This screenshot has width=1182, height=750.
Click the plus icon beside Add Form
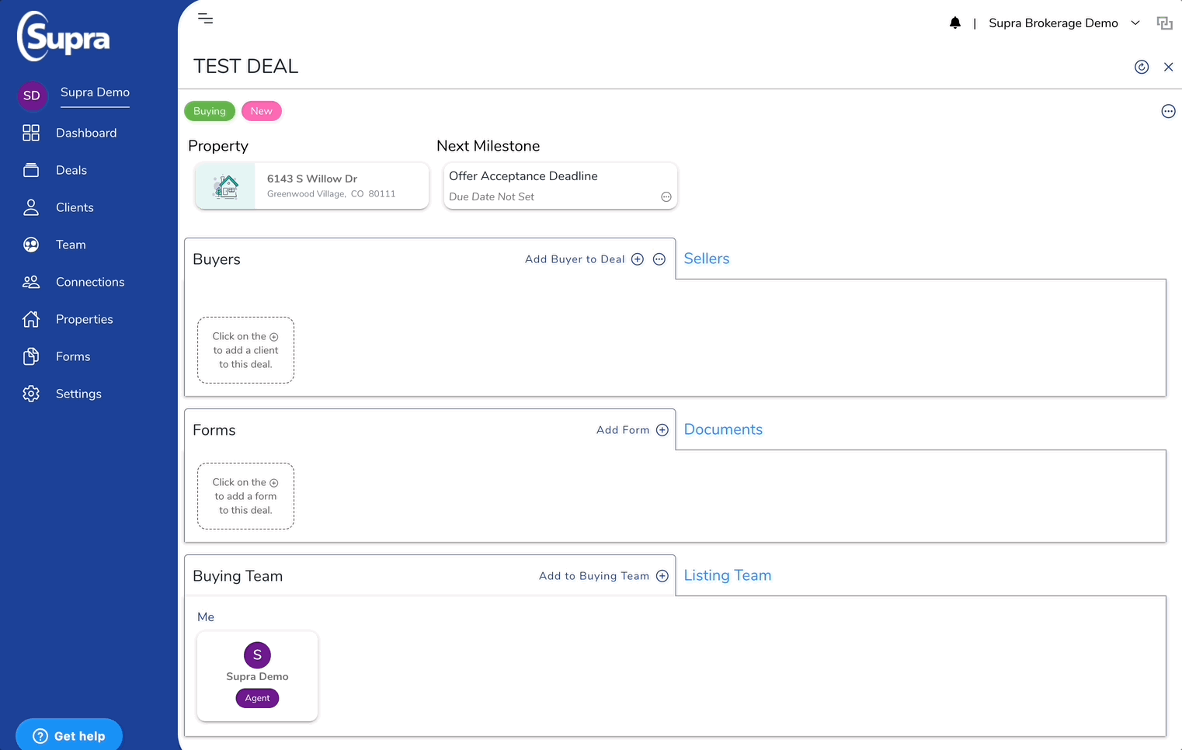[x=662, y=430]
